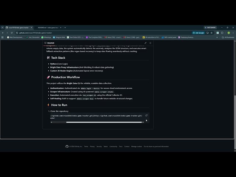Close the indie-game-tracker tab
Screen dimensions: 236x177
31,28
